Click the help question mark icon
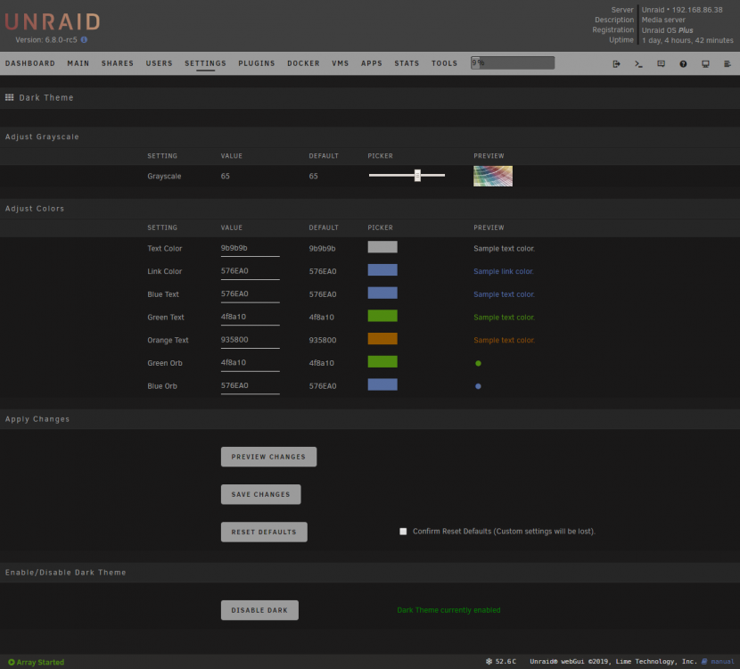Image resolution: width=740 pixels, height=669 pixels. (x=683, y=63)
